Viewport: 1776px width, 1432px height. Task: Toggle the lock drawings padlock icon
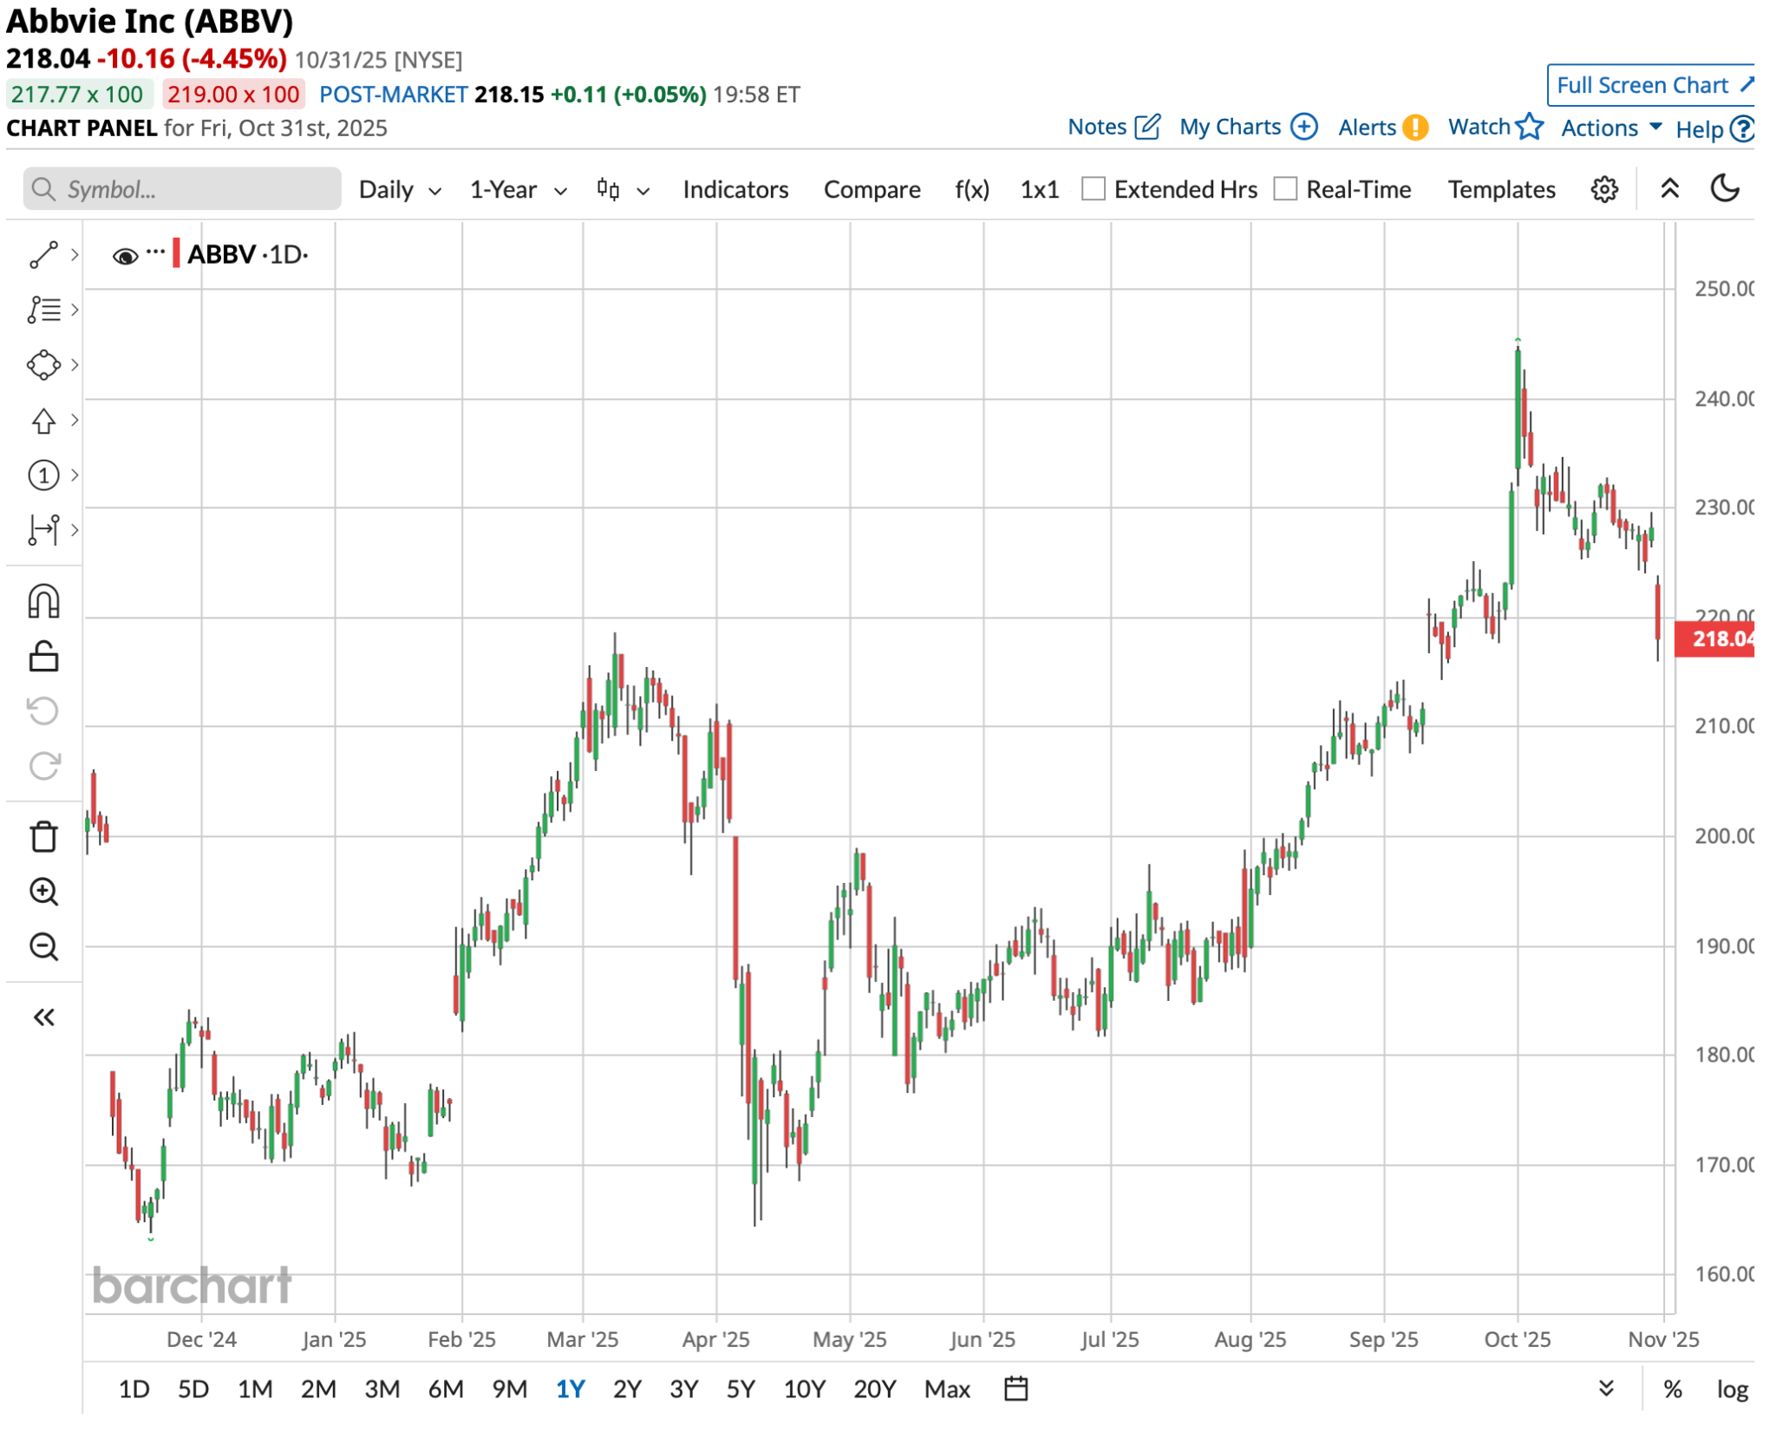43,657
